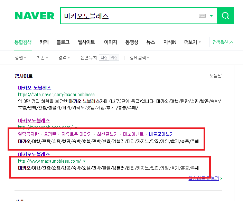Open the 최신글보기 sublink
Image resolution: width=243 pixels, height=201 pixels.
click(x=107, y=134)
